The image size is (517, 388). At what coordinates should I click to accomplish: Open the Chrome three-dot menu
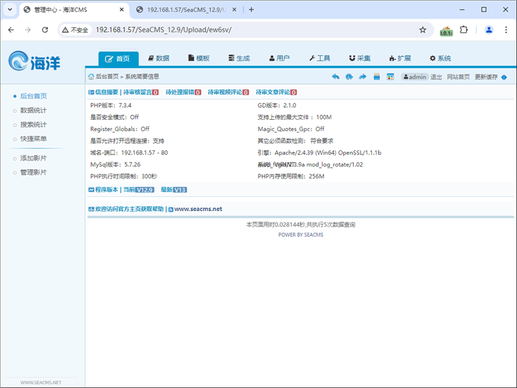[x=506, y=30]
